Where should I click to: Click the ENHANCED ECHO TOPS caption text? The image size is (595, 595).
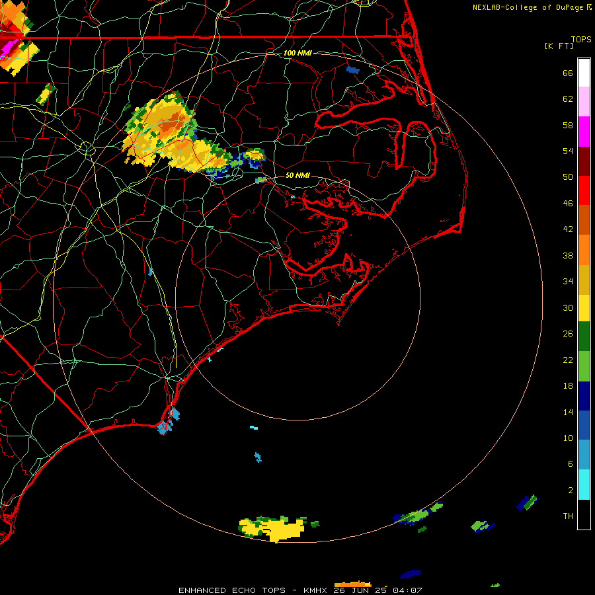pos(232,590)
